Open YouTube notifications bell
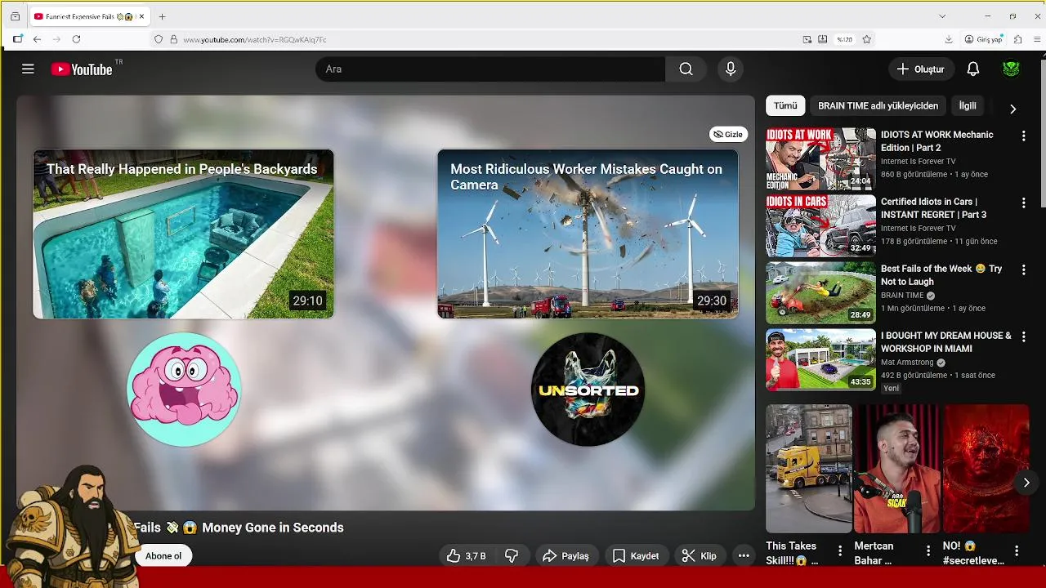Viewport: 1046px width, 588px height. 972,69
